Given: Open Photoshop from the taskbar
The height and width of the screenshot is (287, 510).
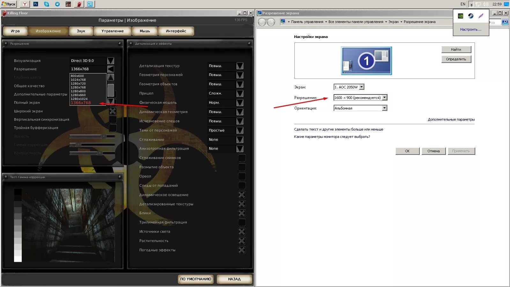Looking at the screenshot, I should click(x=36, y=4).
